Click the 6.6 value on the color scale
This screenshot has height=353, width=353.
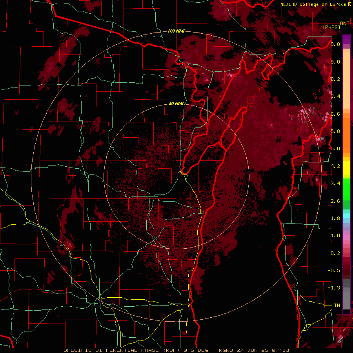(335, 114)
